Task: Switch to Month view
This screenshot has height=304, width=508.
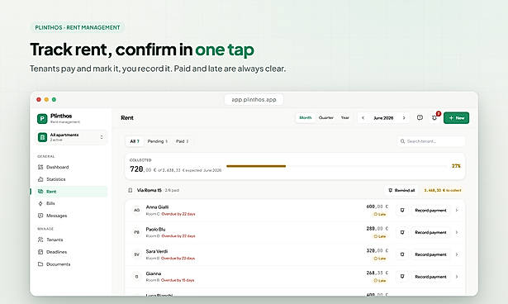Action: (305, 117)
